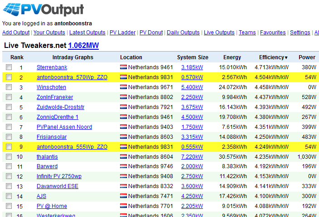This screenshot has width=319, height=217.
Task: Open Zuidwolde-Droststr intraday graph
Action: [60, 107]
